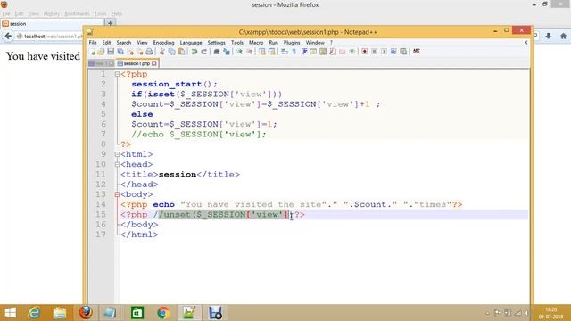Open the Windows Start button
Viewport: 571px width, 321px height.
point(10,313)
